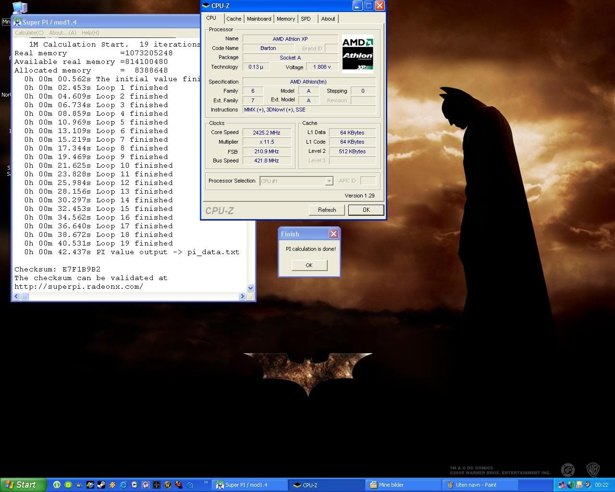
Task: Click the headphones quick launch icon
Action: pos(146,485)
